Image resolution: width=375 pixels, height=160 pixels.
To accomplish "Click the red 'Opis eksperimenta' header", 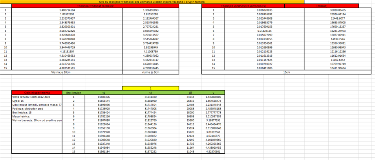I will (x=37, y=93).
